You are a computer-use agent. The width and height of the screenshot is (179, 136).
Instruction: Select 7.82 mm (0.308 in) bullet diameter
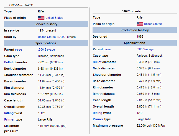(x=50, y=62)
